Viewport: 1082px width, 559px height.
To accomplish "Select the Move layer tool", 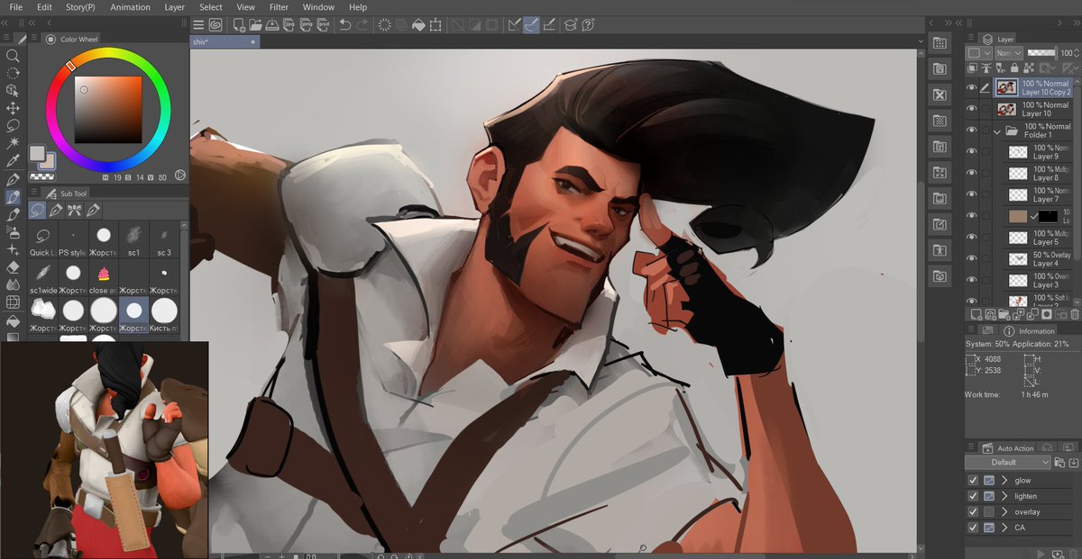I will (x=13, y=108).
